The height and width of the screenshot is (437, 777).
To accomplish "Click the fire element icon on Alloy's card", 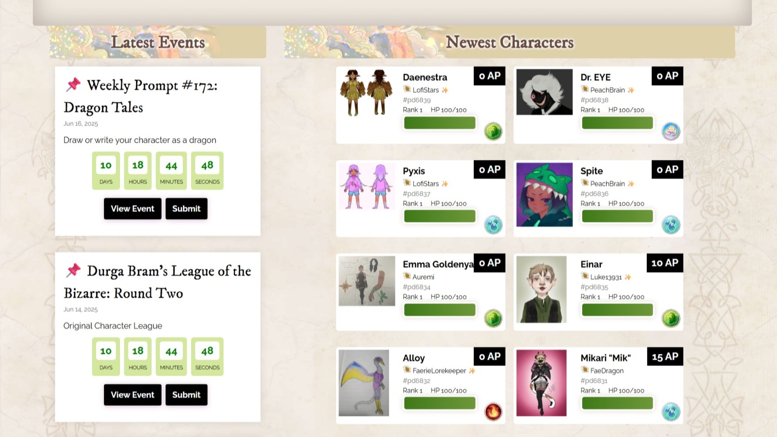I will pyautogui.click(x=493, y=412).
